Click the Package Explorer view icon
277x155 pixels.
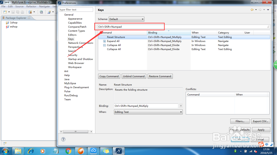point(3,18)
